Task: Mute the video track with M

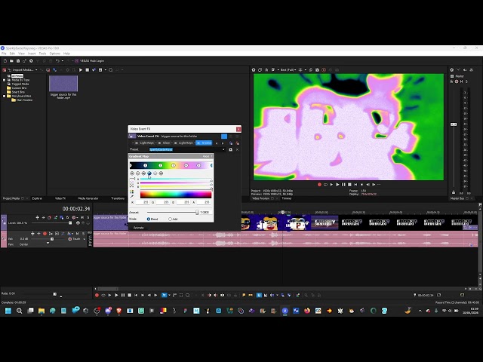Action: coord(82,217)
